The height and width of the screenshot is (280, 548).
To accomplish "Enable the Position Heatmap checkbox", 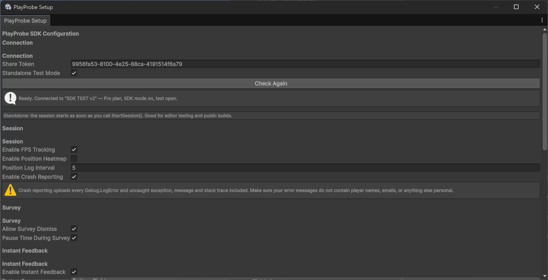I will [x=74, y=159].
